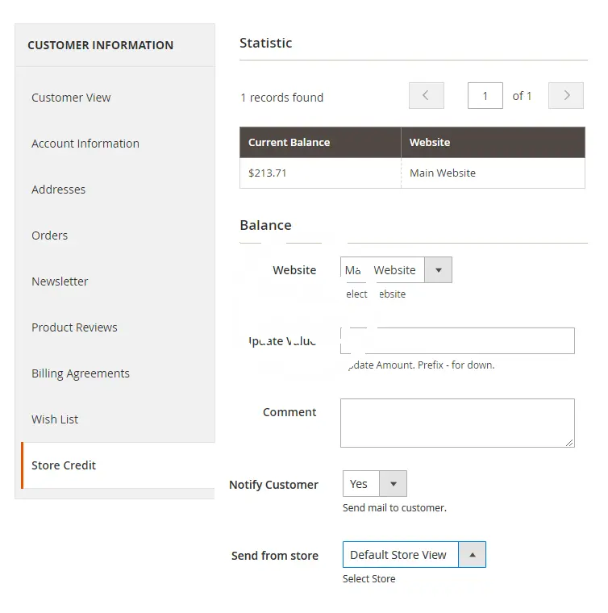Click the Current Balance column header
The width and height of the screenshot is (608, 613).
[320, 142]
